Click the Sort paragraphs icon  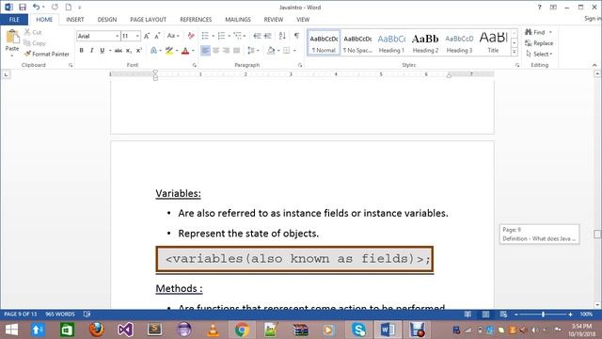(282, 36)
